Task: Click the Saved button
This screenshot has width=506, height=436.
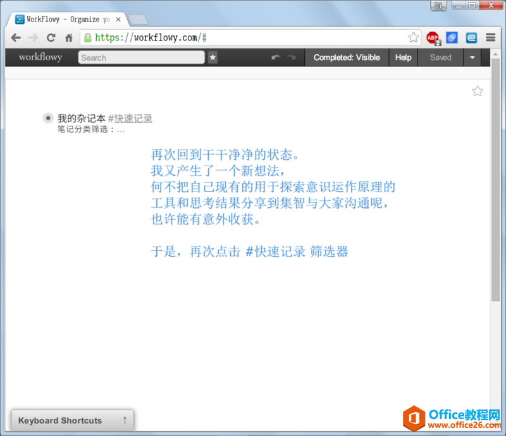Action: [x=440, y=58]
